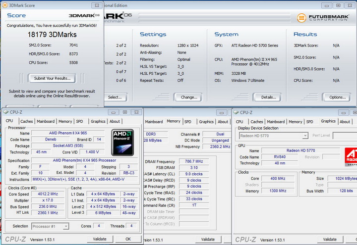Open the Perf Level dropdown
Viewport: 357px width, 245px height.
(345, 136)
